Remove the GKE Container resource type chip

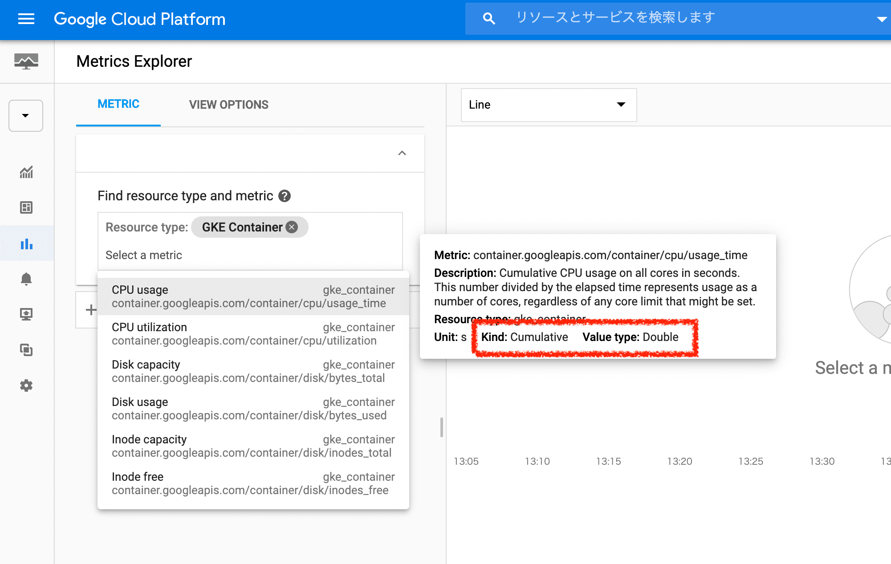pos(292,227)
